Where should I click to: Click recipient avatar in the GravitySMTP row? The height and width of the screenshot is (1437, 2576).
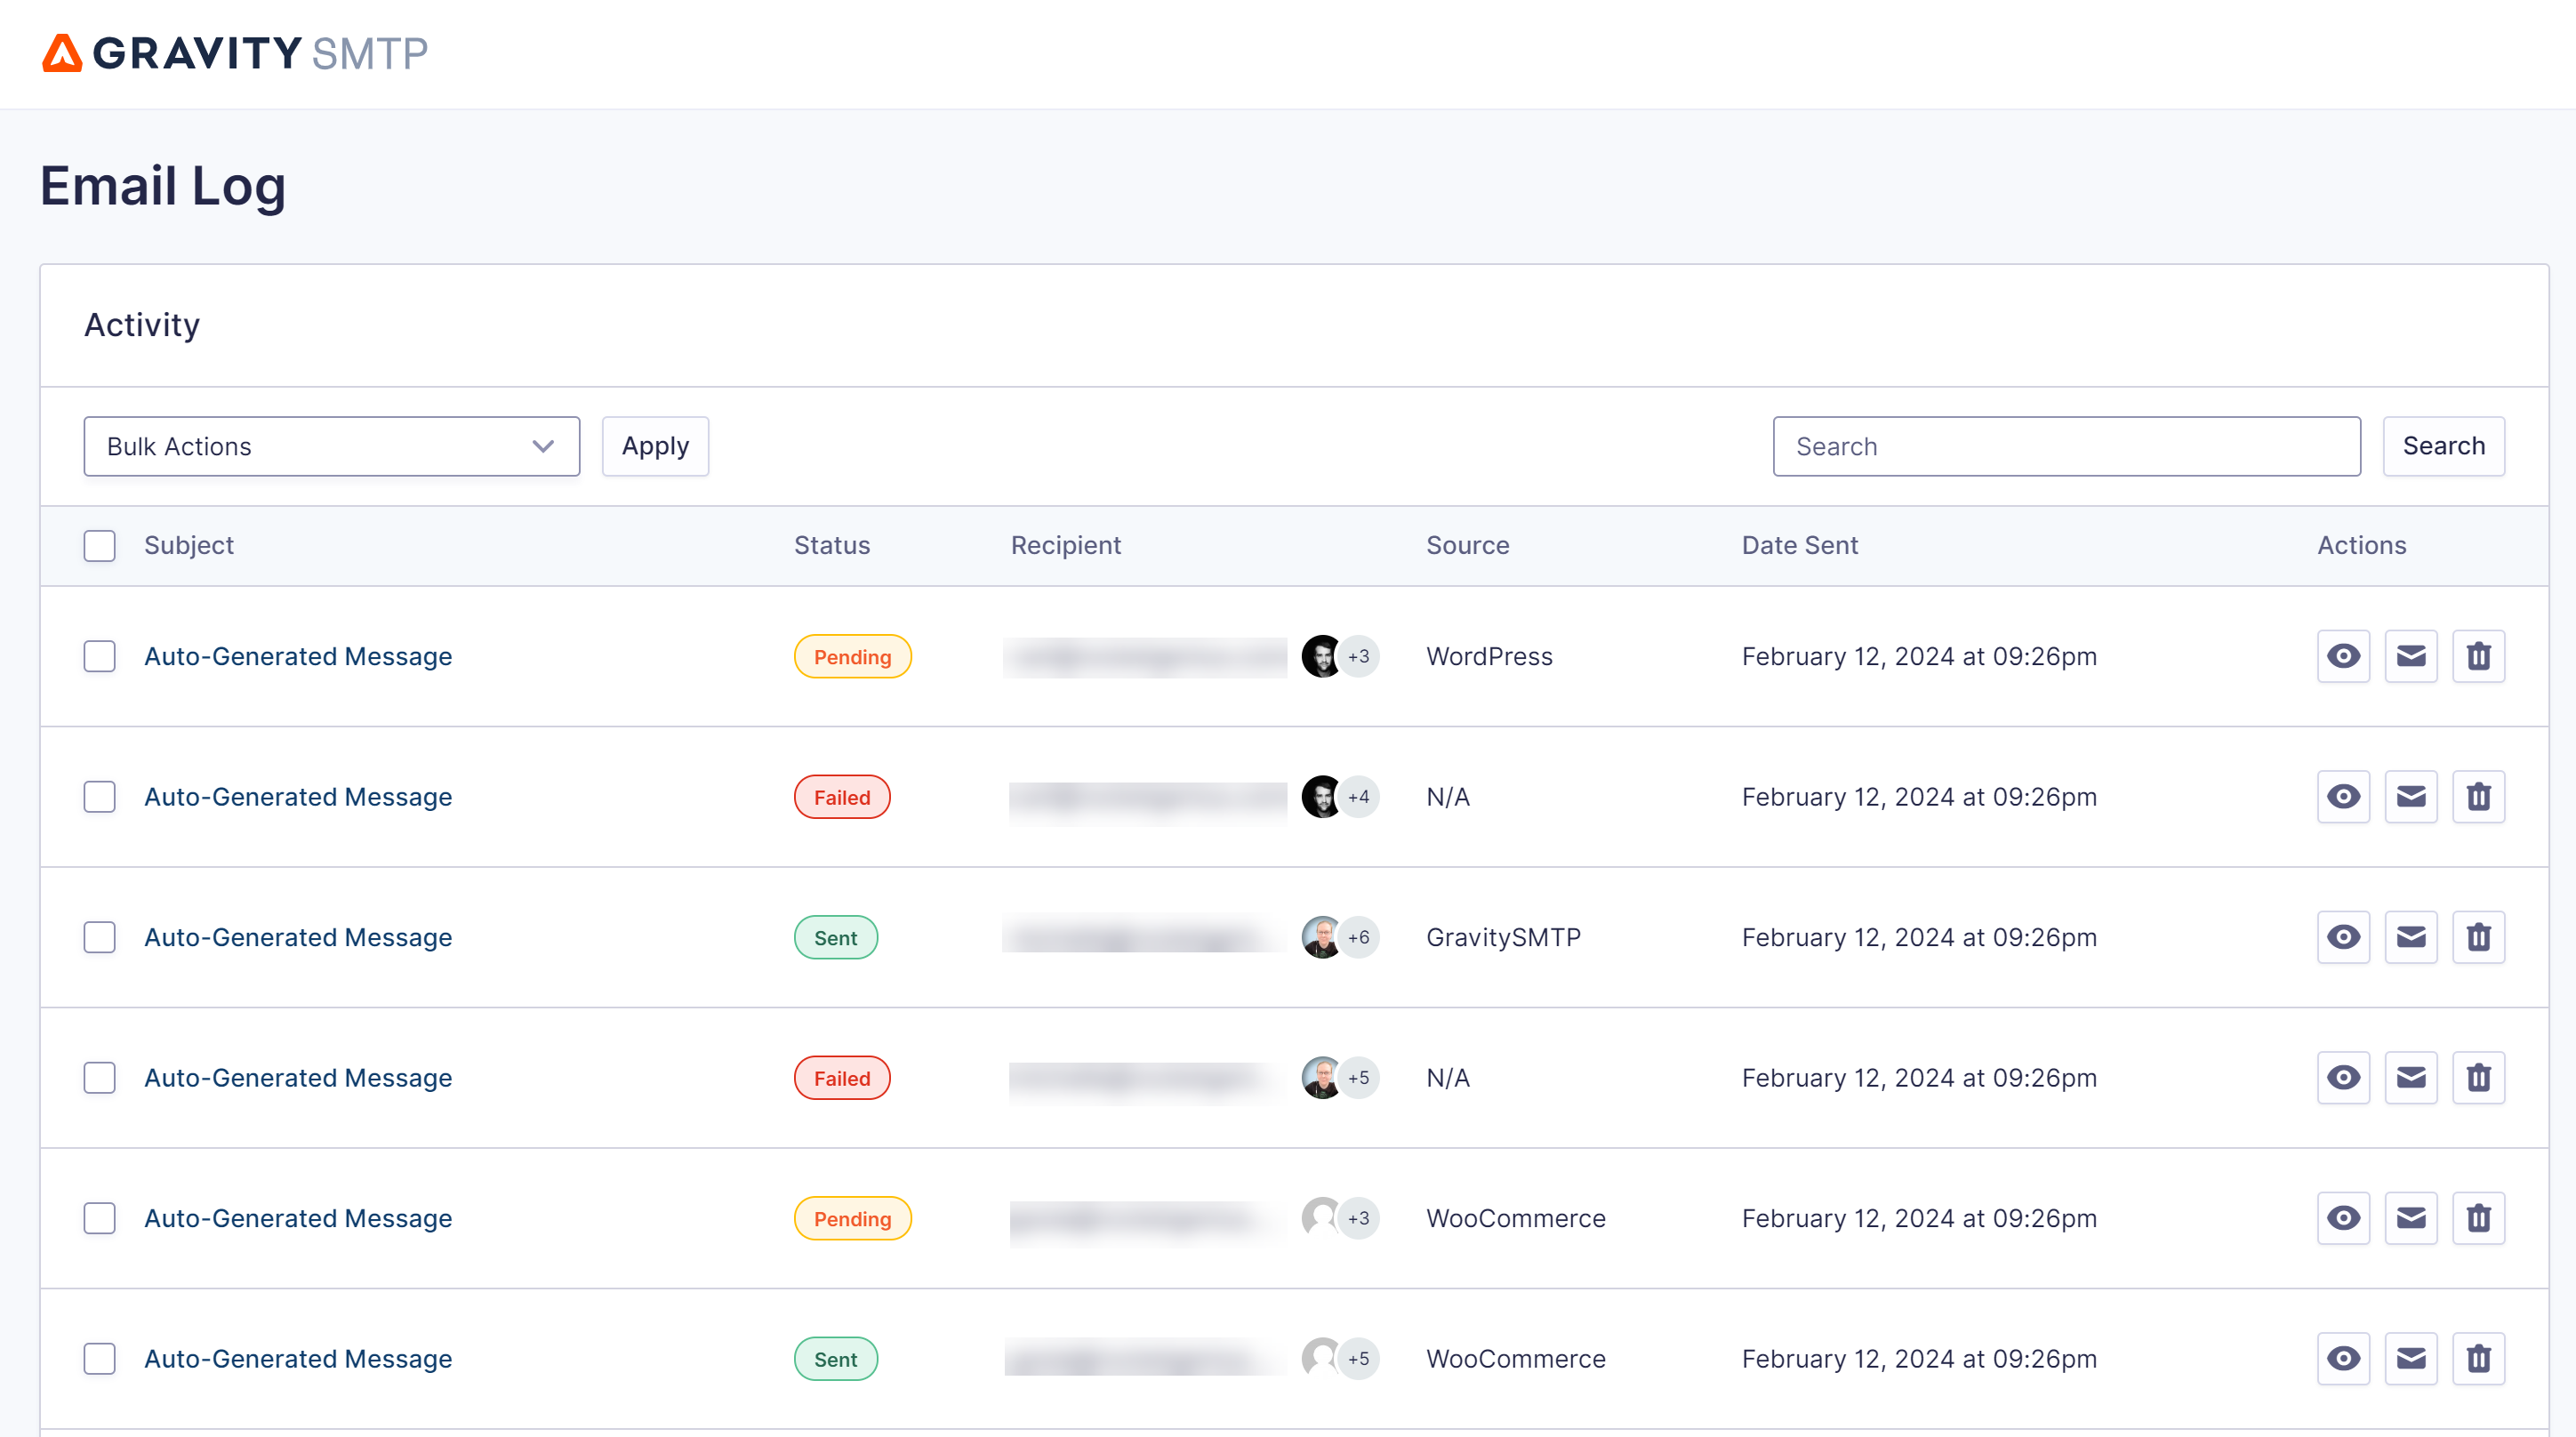(1321, 937)
